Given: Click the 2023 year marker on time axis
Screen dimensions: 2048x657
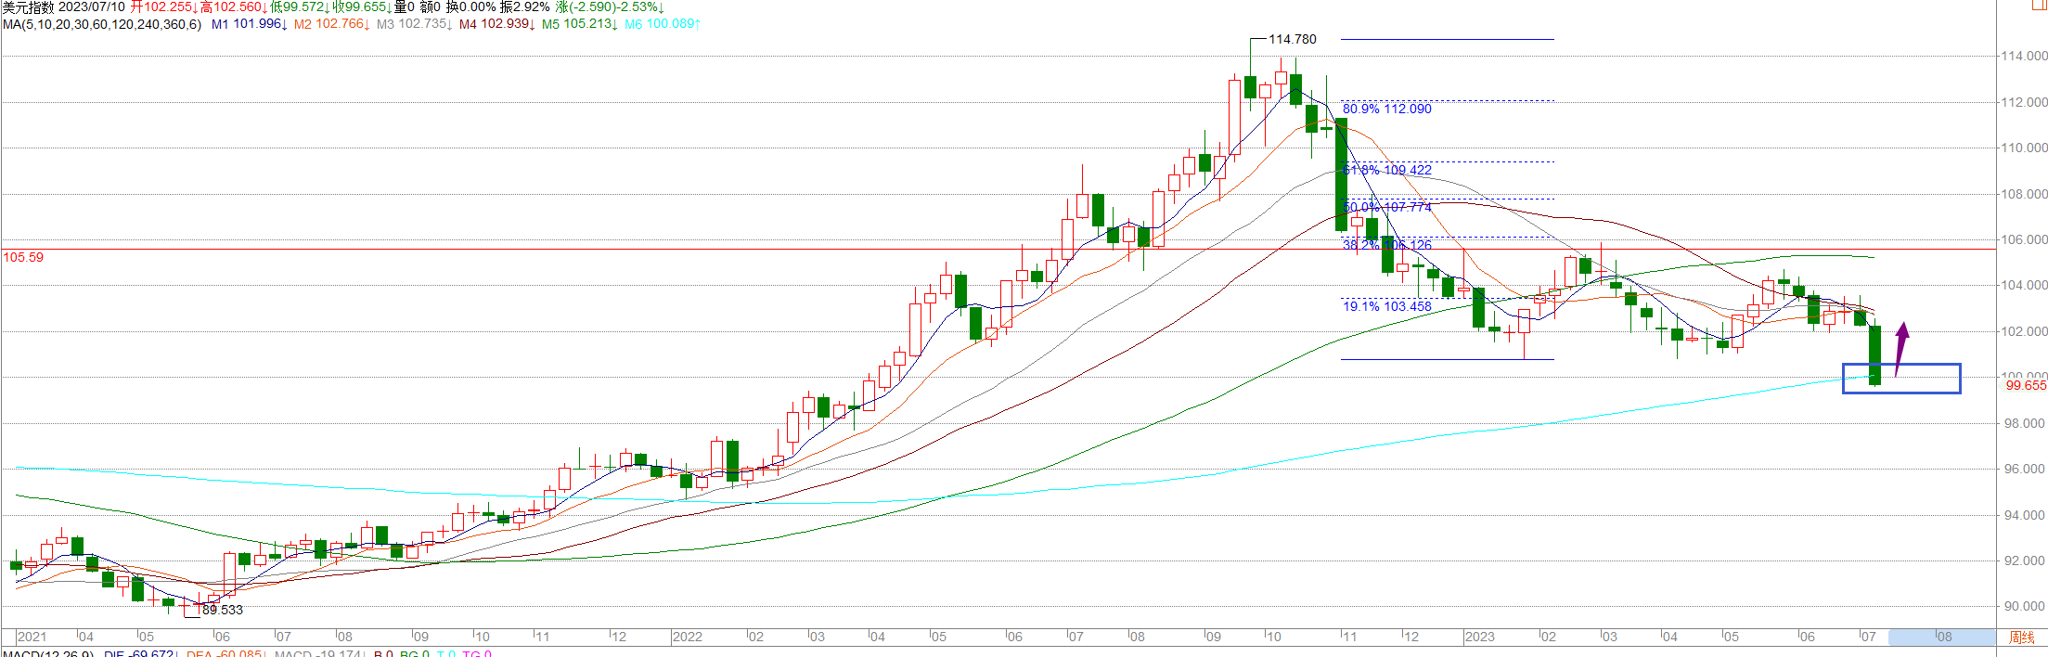Looking at the screenshot, I should [x=1480, y=638].
